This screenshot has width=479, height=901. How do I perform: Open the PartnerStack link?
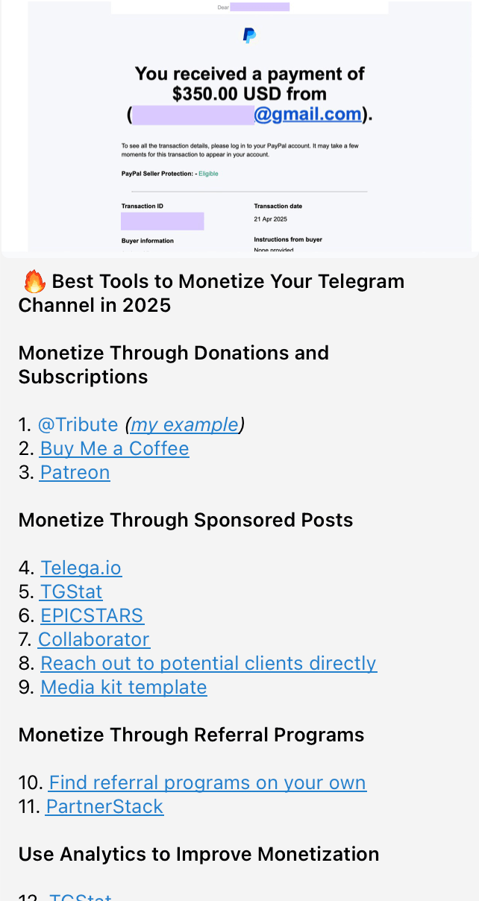click(x=104, y=807)
